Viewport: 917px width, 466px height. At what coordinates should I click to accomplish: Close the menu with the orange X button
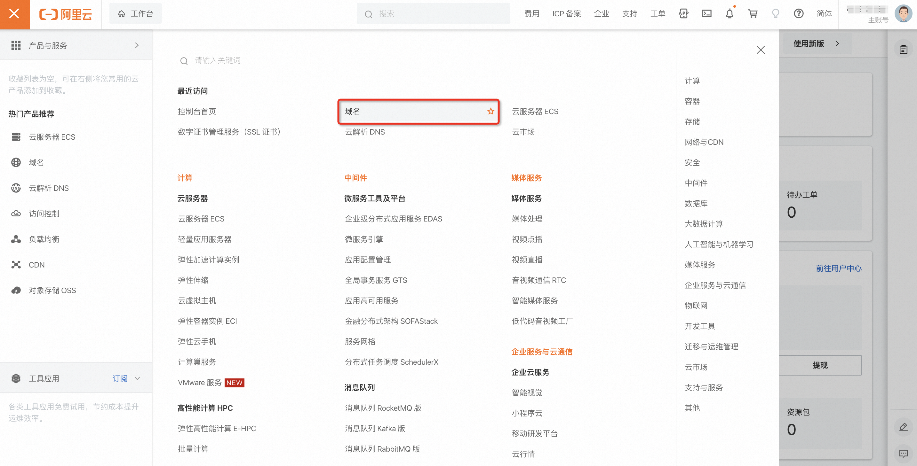15,14
